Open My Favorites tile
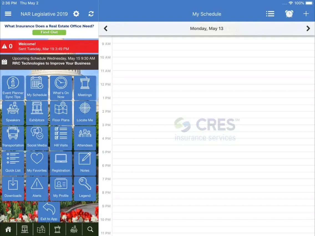This screenshot has width=315, height=236. pyautogui.click(x=37, y=163)
